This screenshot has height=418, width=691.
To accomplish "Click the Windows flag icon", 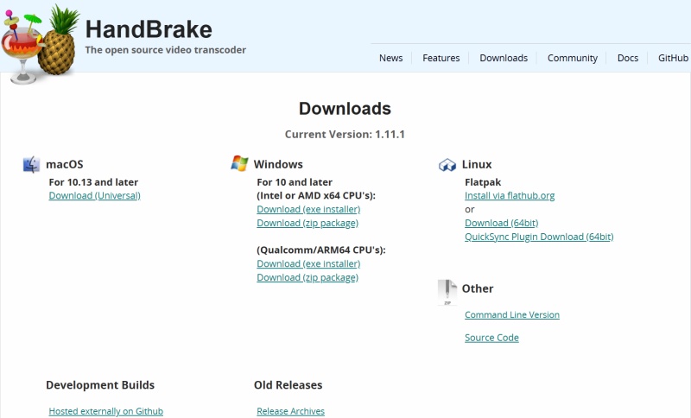I will (x=239, y=163).
